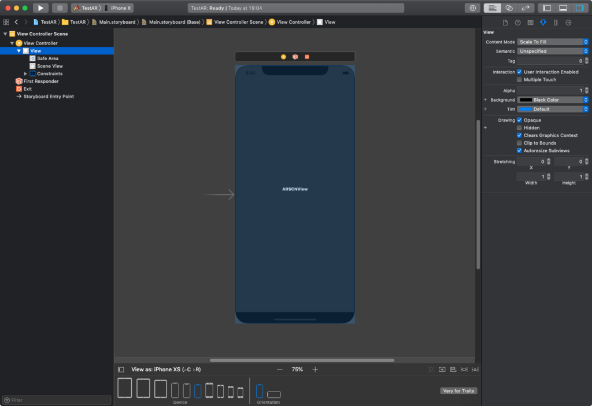
Task: Adjust the Stretching Y stepper
Action: tap(586, 161)
